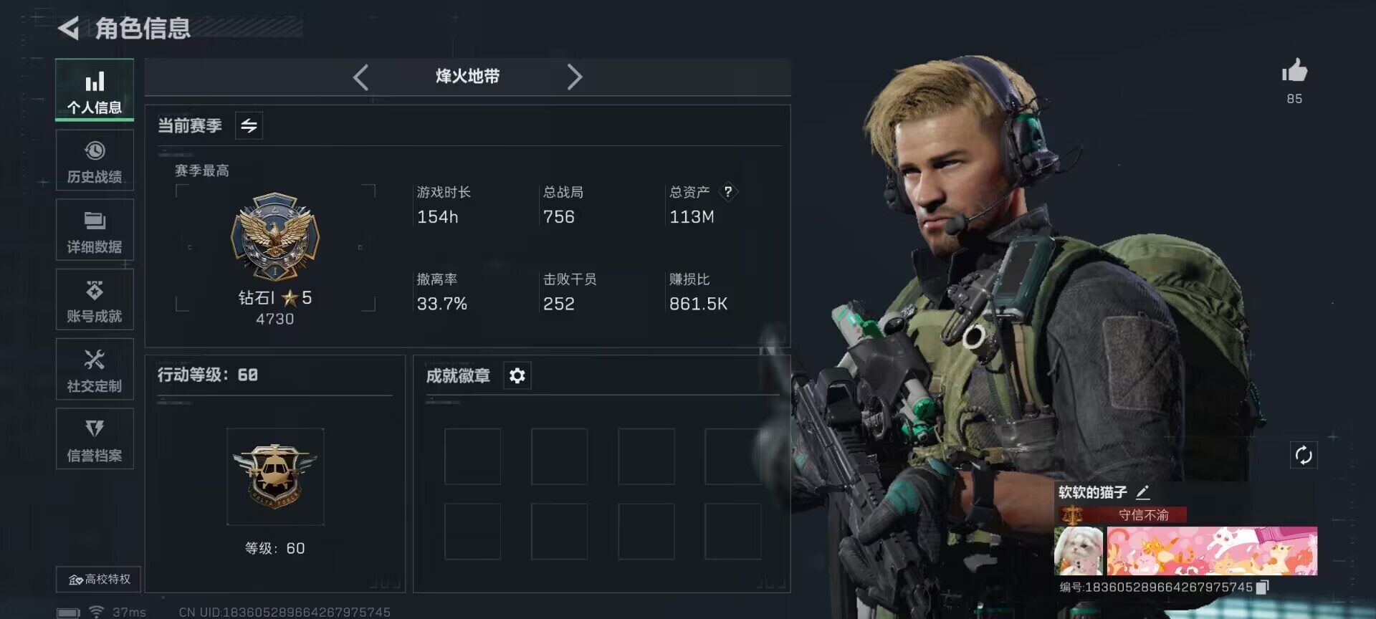Rotate the character with the refresh icon
Screen dimensions: 1376x619
(1304, 455)
